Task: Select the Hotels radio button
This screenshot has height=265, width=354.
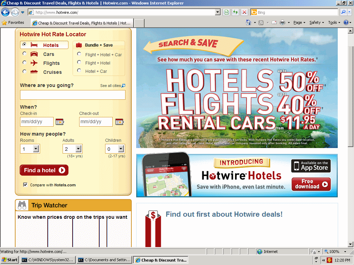Action: tap(25, 45)
